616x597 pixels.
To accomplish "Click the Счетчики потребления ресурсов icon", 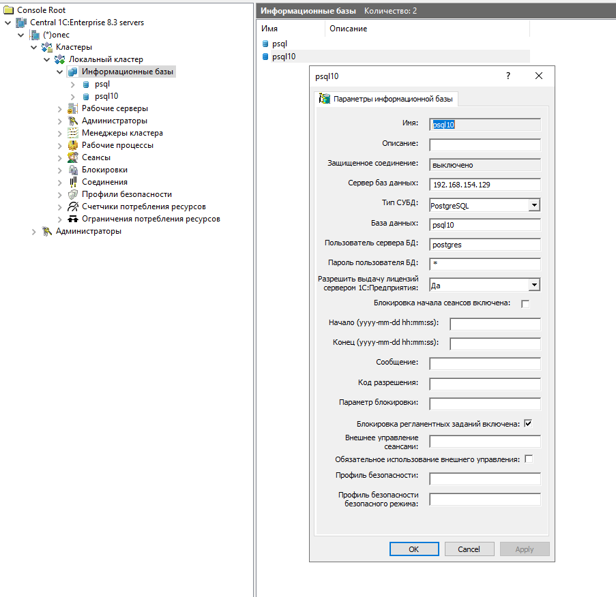I will pyautogui.click(x=73, y=206).
